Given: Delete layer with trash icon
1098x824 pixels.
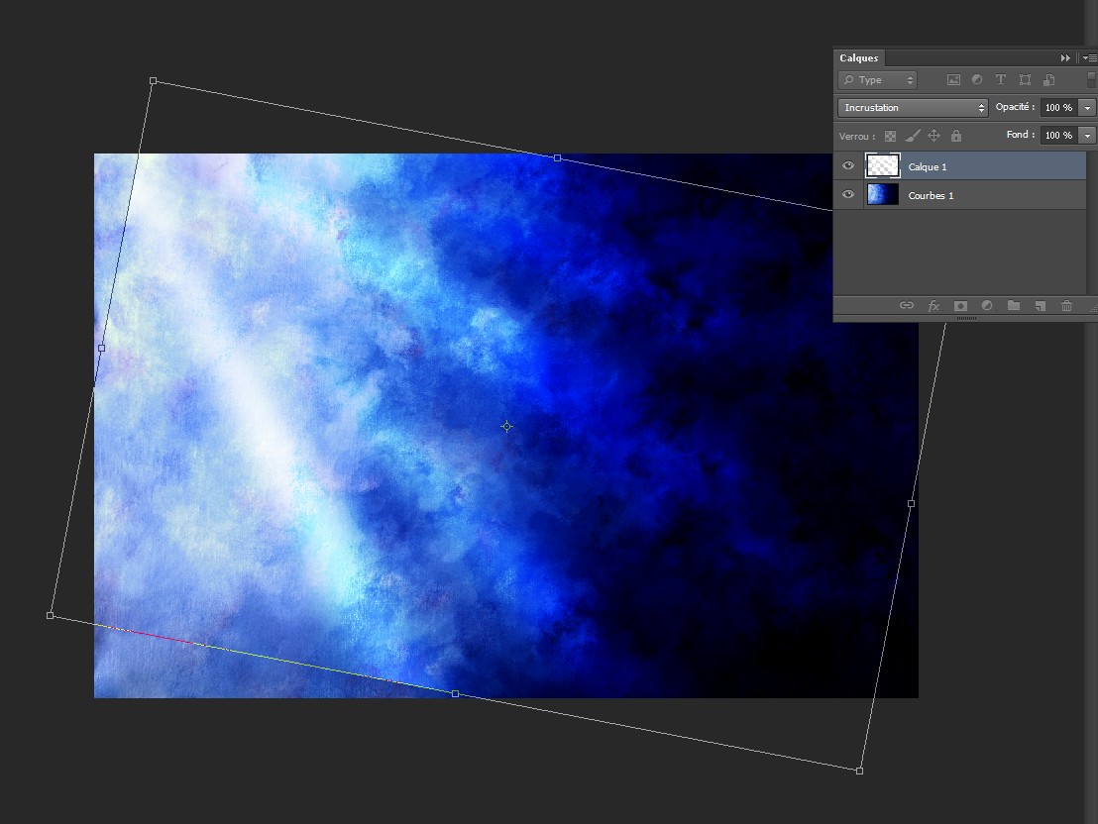Looking at the screenshot, I should (1066, 305).
